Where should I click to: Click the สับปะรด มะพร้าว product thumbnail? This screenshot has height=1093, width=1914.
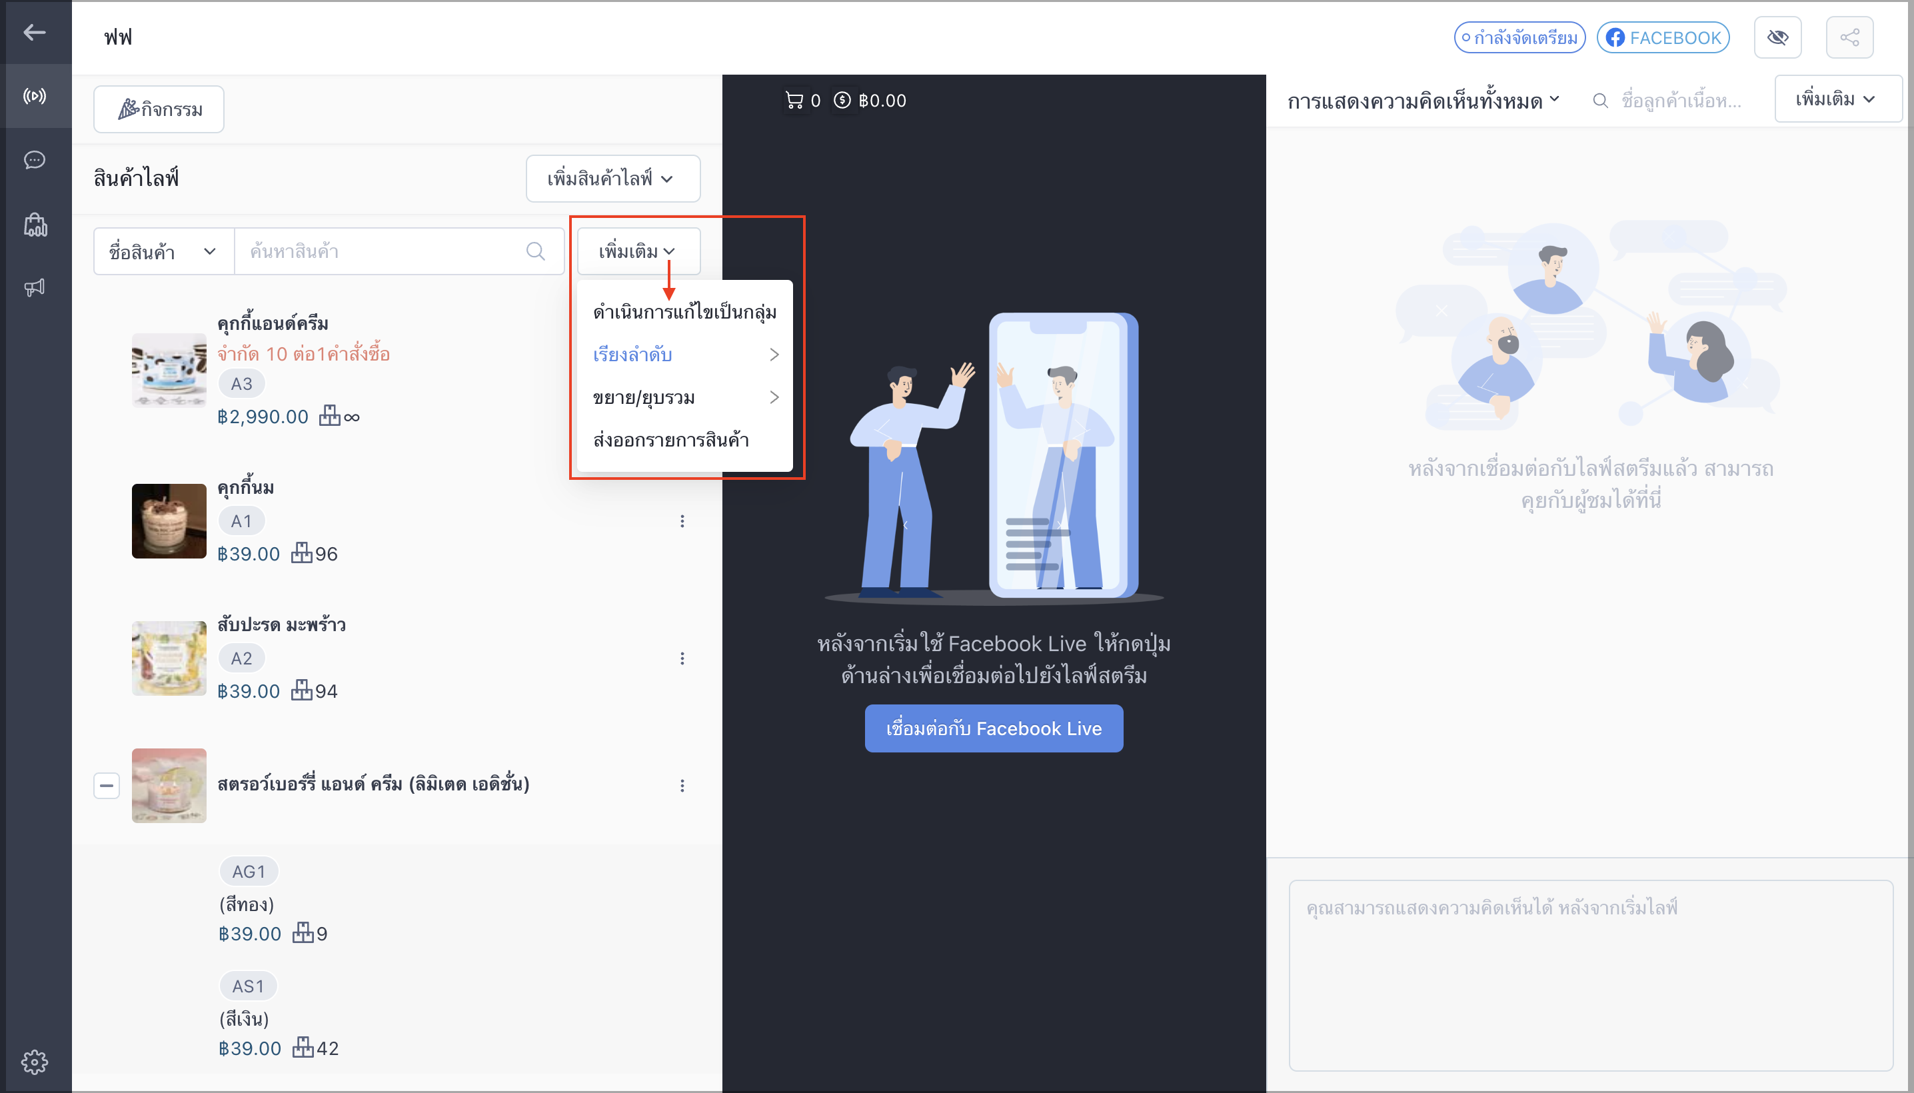[169, 658]
